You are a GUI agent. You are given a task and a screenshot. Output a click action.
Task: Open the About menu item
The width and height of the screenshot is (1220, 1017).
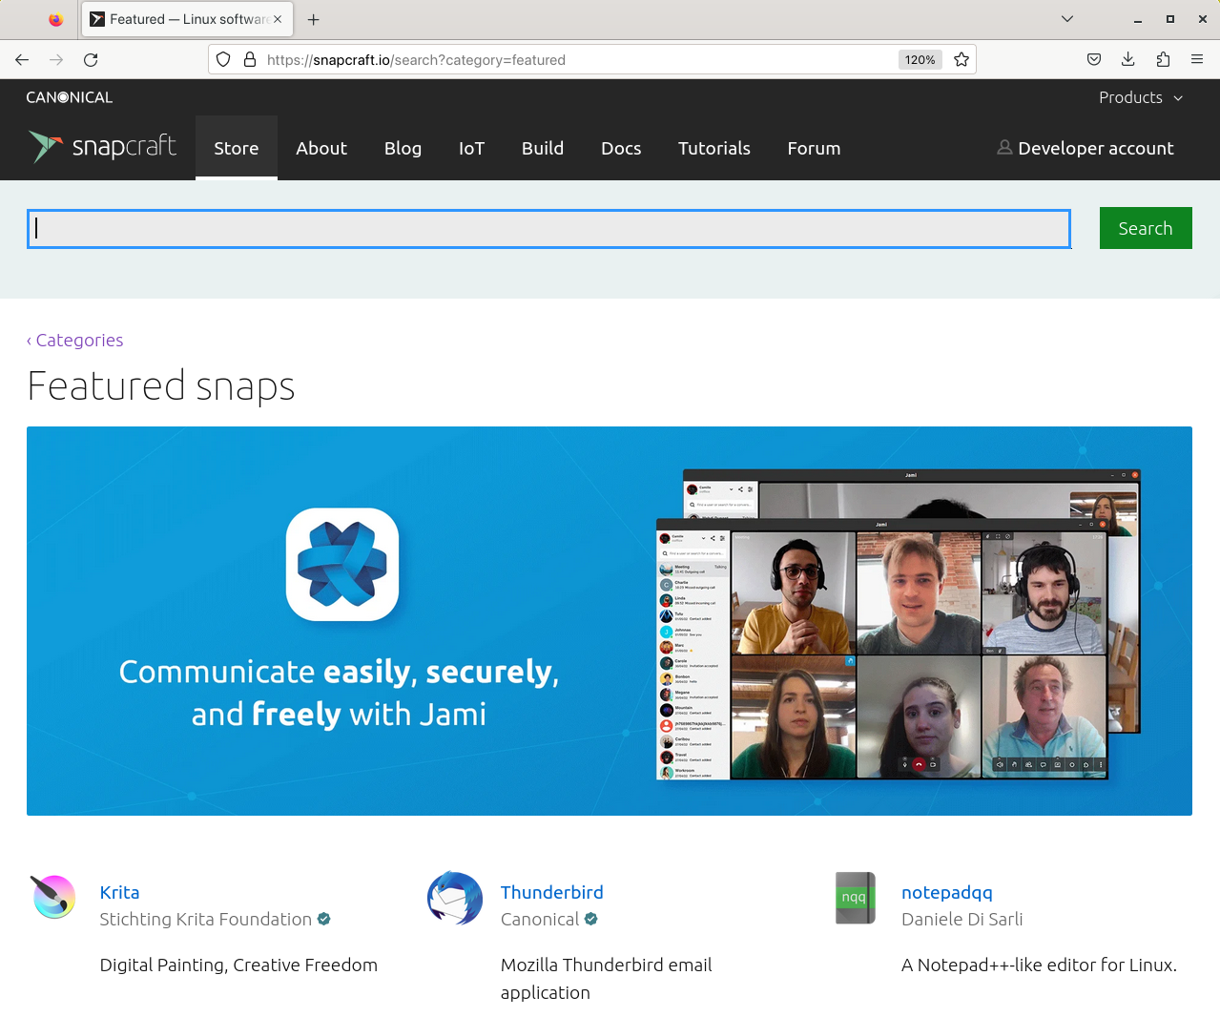click(x=321, y=148)
